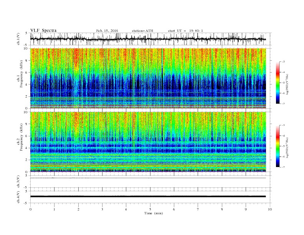Click the '2' minute tick on time axis
Image resolution: width=304 pixels, height=235 pixels.
78,209
